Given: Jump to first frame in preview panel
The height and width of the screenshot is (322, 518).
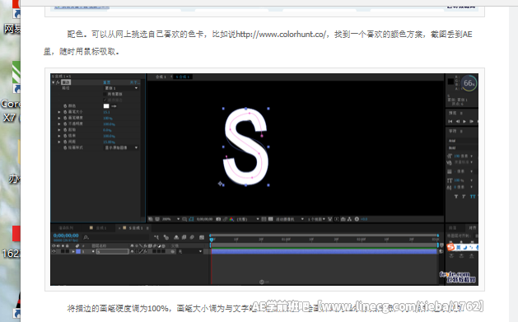Looking at the screenshot, I should (x=450, y=122).
